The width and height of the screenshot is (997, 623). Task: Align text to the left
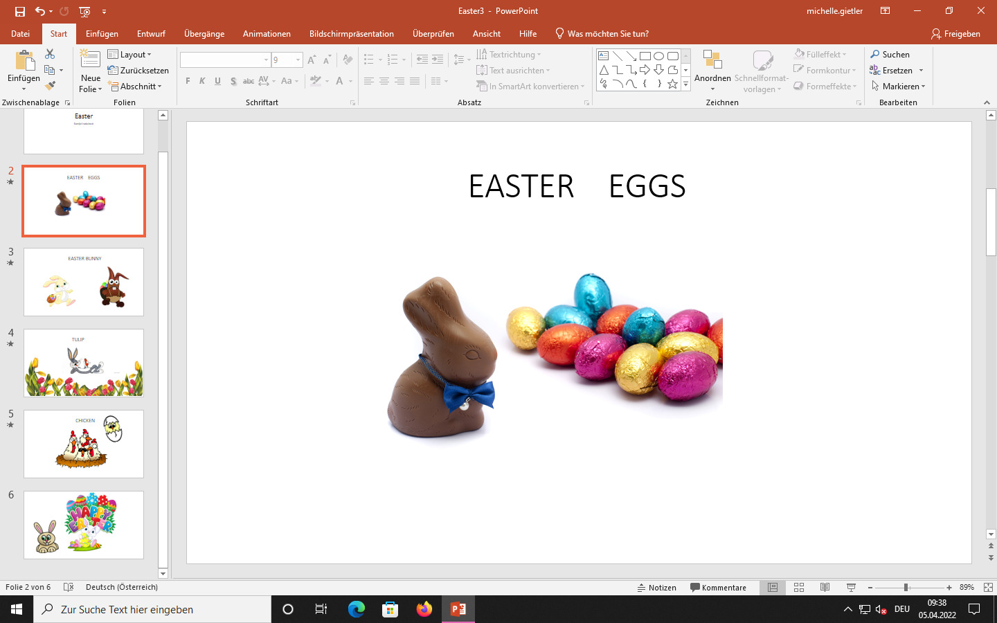(369, 81)
